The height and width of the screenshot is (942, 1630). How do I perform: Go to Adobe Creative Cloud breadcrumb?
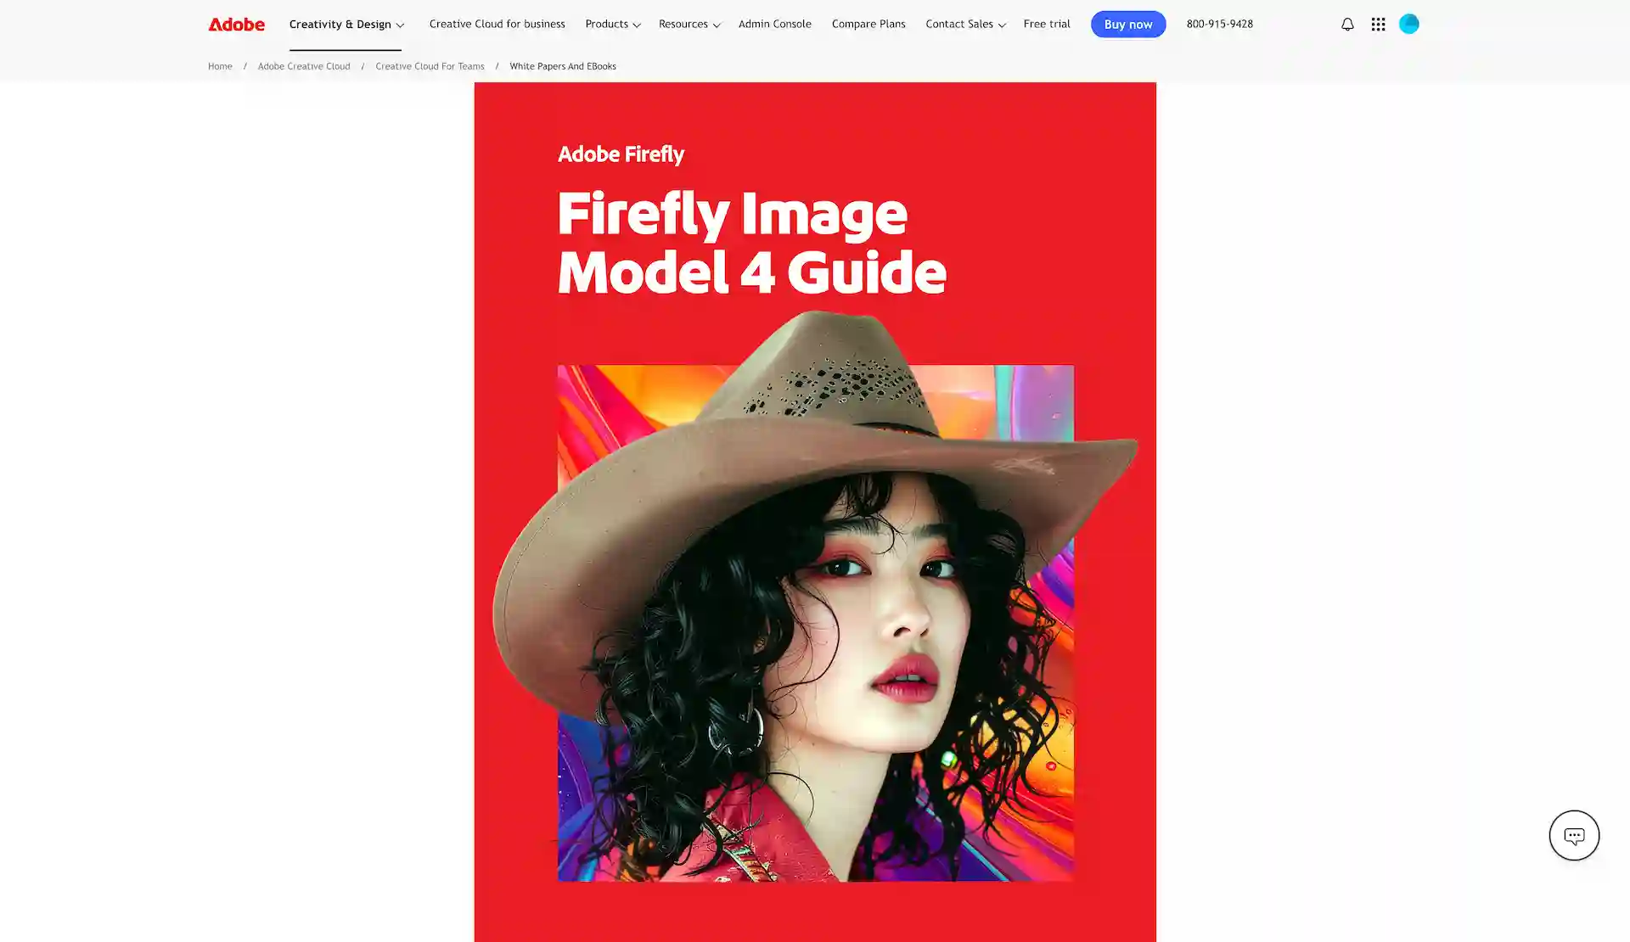click(304, 66)
